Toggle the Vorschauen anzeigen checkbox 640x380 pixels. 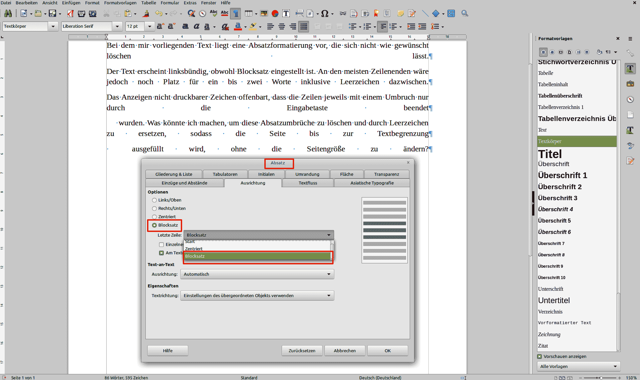coord(539,357)
